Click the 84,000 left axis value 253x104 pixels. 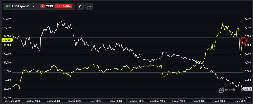coord(7,36)
